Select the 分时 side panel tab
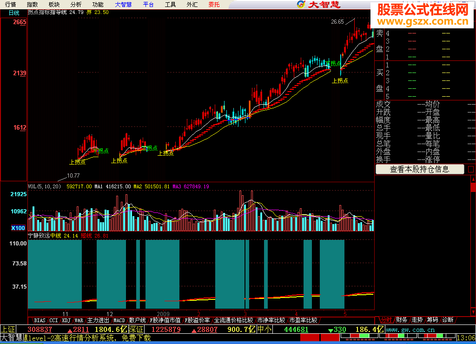 [x=386, y=320]
